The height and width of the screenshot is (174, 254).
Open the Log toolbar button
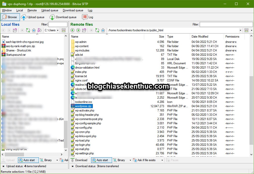pos(88,17)
